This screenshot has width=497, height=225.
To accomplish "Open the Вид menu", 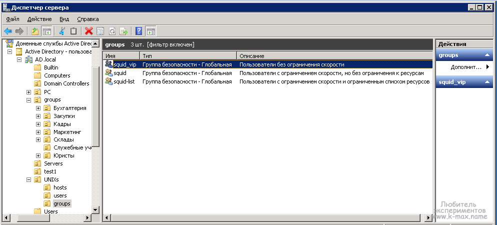I will 64,19.
